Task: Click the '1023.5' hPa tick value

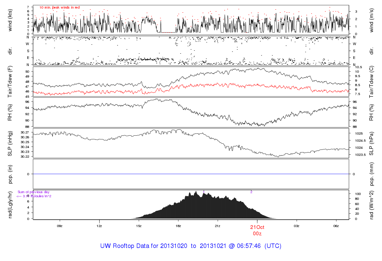Action: [x=360, y=155]
